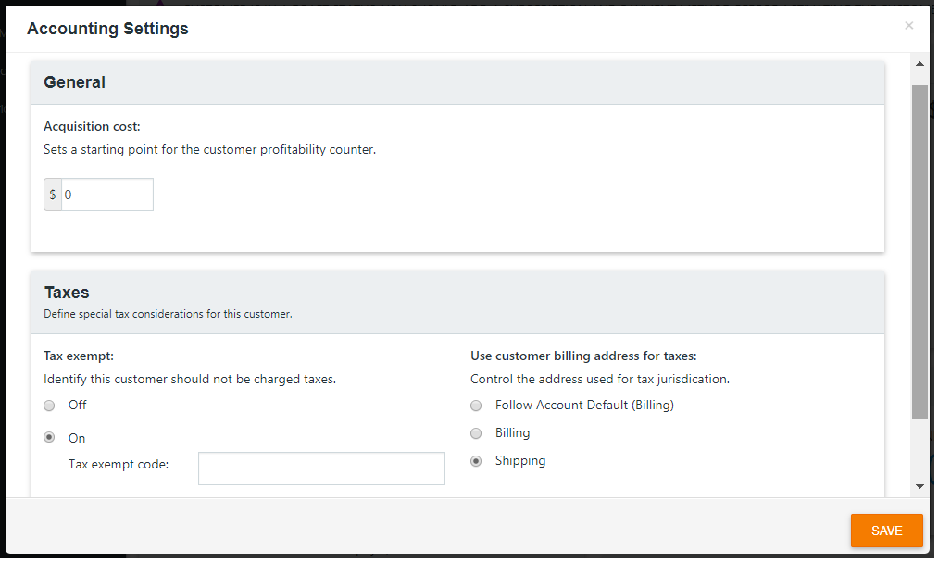The height and width of the screenshot is (562, 938).
Task: Click the 'Tax exempt:' label
Action: [79, 356]
